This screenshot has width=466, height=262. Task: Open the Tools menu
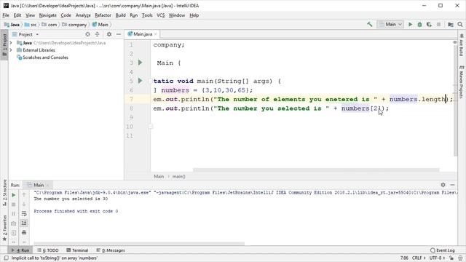147,15
